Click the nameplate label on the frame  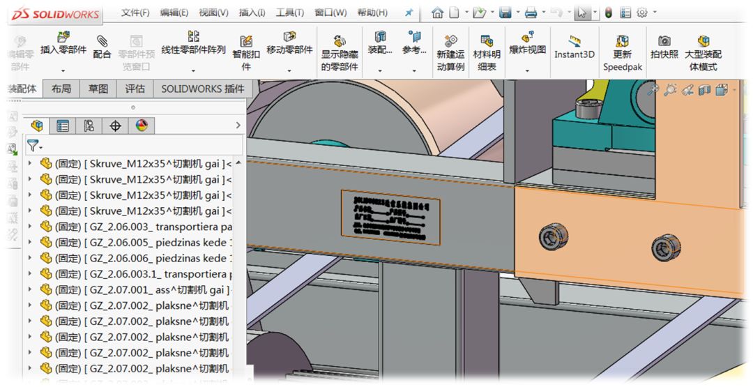391,218
